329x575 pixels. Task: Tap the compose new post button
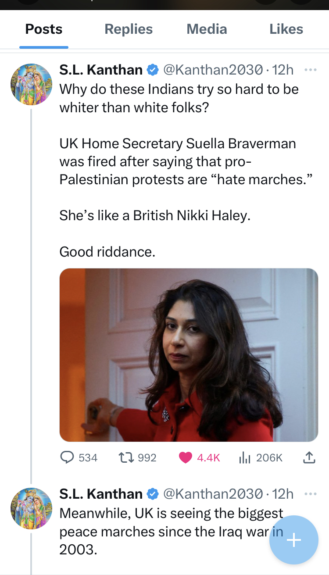tap(293, 539)
